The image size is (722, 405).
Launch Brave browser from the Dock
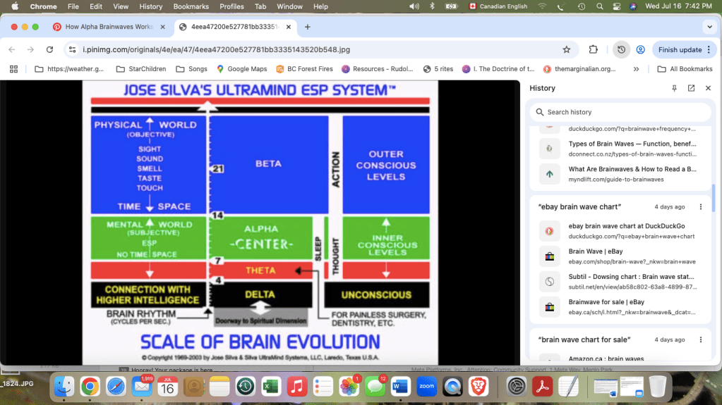(x=479, y=386)
